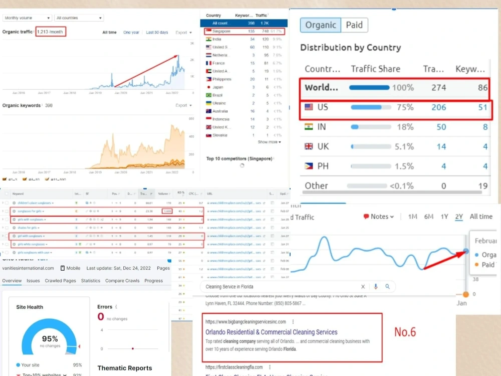Clear the search with the X icon
The height and width of the screenshot is (376, 501).
pyautogui.click(x=363, y=286)
